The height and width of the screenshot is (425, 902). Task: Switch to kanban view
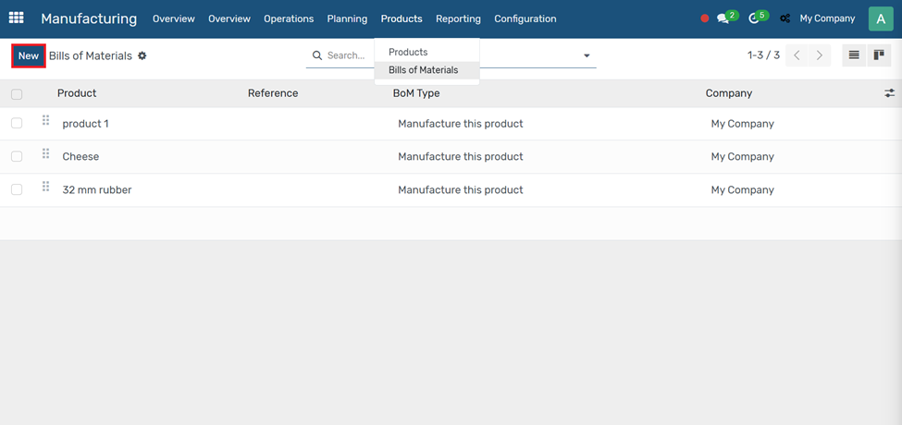[x=879, y=55]
